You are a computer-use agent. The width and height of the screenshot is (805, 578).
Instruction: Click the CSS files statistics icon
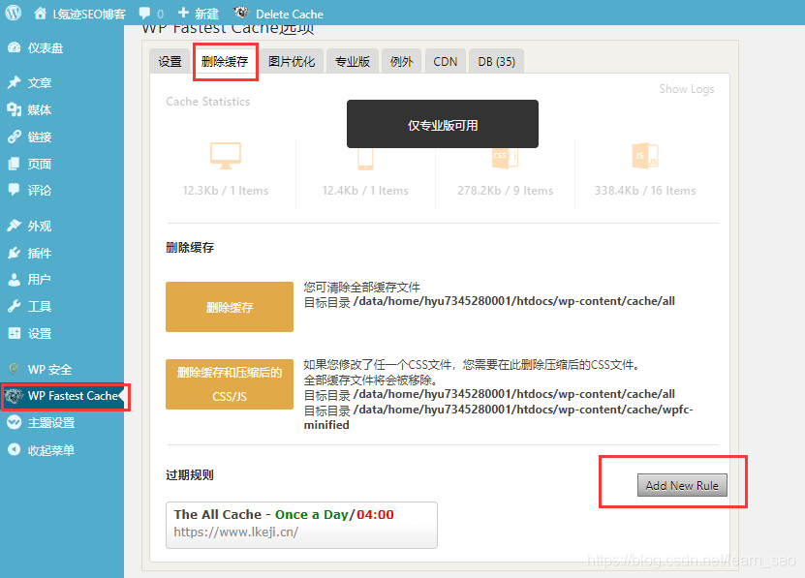[x=505, y=158]
